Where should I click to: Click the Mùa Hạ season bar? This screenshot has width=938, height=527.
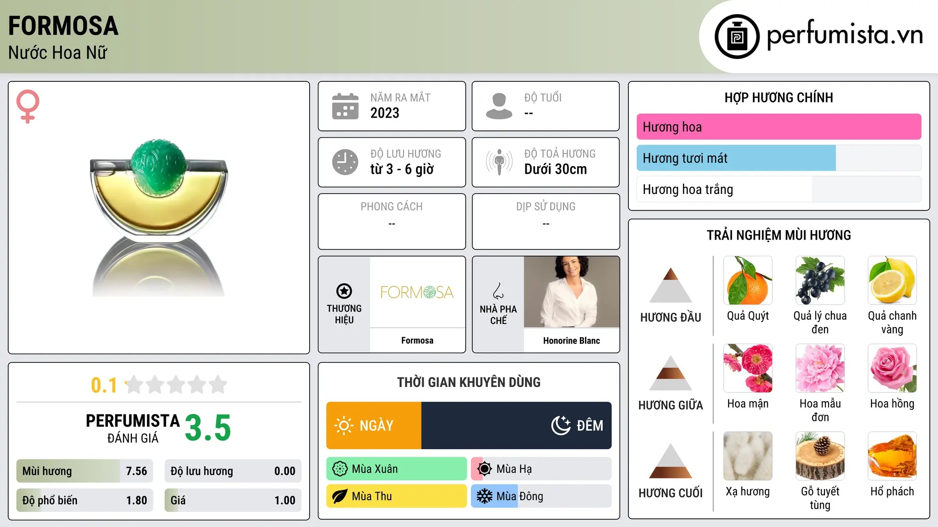tap(541, 469)
